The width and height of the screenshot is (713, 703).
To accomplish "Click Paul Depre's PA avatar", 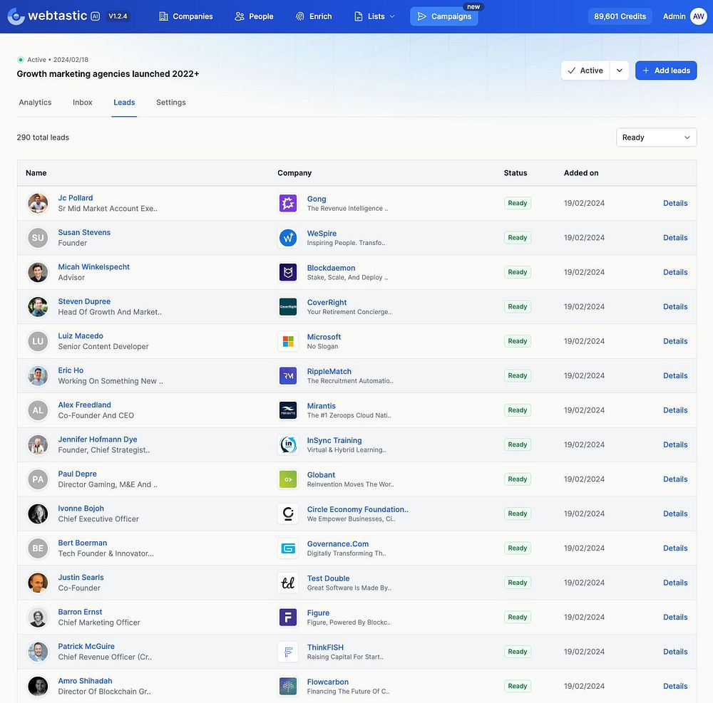I will [38, 479].
